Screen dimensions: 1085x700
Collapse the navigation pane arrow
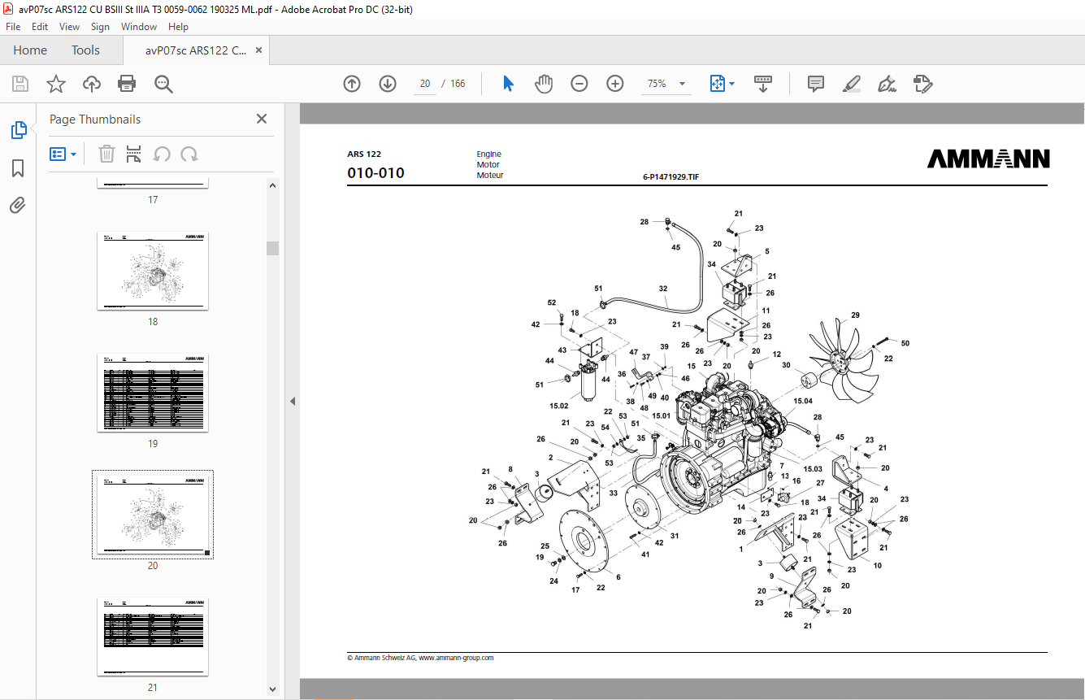click(293, 401)
